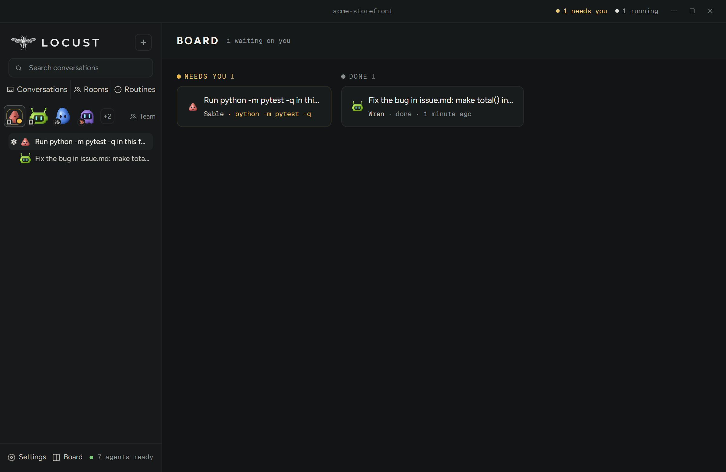The height and width of the screenshot is (472, 726).
Task: Open the Fix the bug conversation in sidebar
Action: (x=81, y=159)
